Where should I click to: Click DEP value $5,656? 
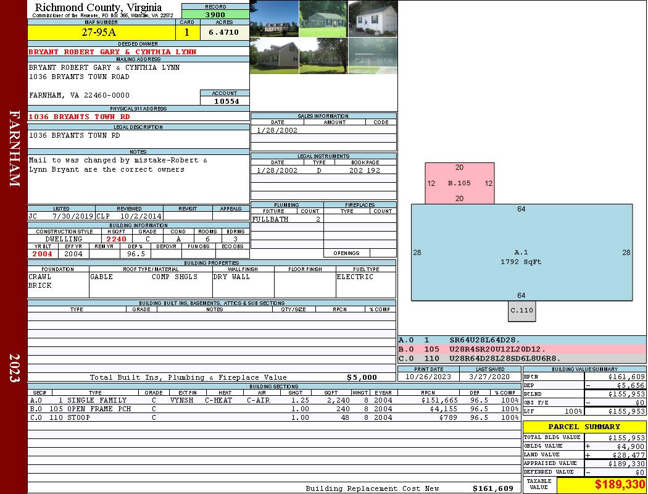click(631, 385)
